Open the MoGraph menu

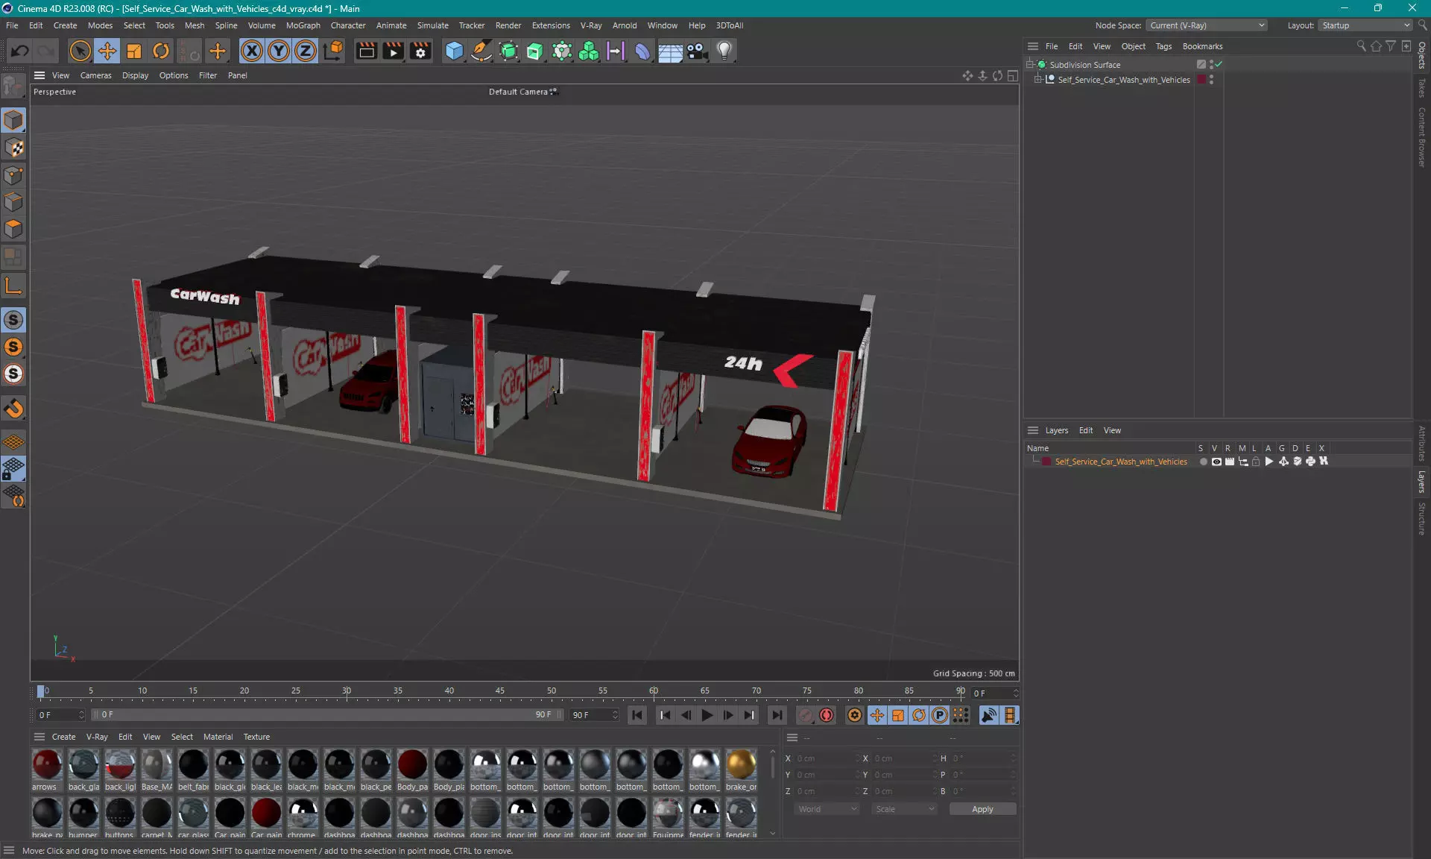[x=303, y=25]
